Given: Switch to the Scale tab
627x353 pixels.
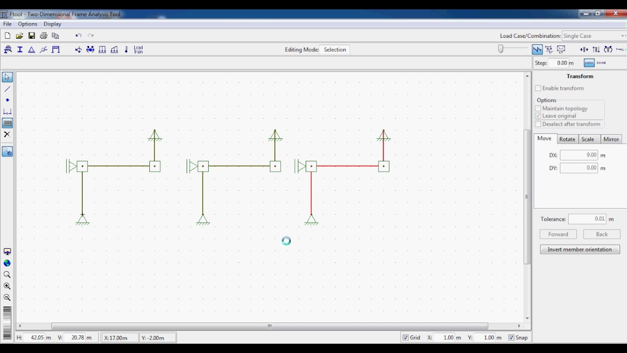Looking at the screenshot, I should pyautogui.click(x=588, y=139).
